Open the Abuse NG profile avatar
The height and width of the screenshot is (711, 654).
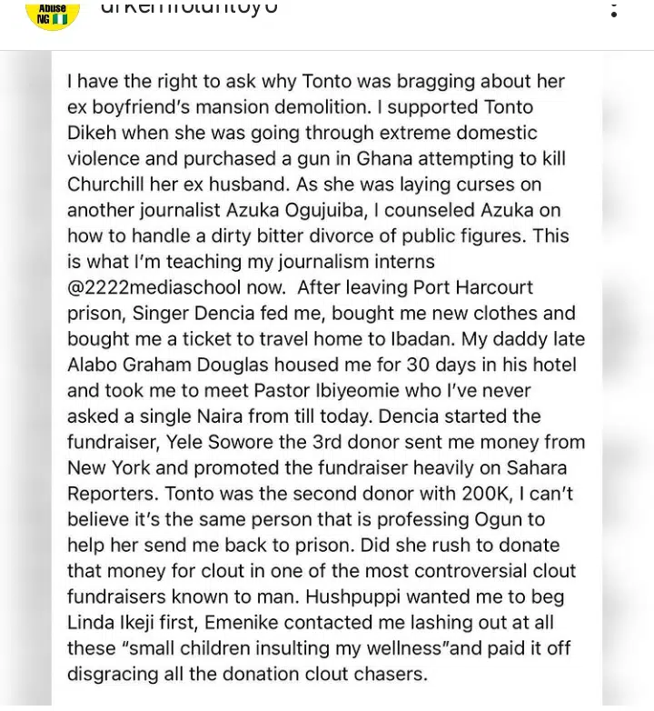(x=53, y=13)
